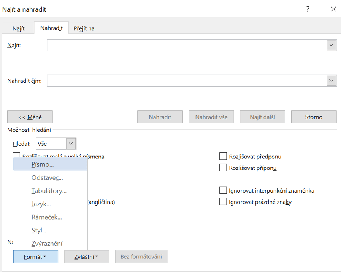
Task: Check Ignorovat interpunkční znaménka
Action: click(223, 190)
